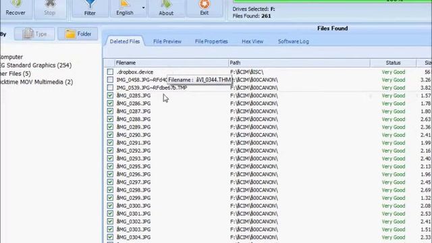Sort results by Type

[34, 34]
